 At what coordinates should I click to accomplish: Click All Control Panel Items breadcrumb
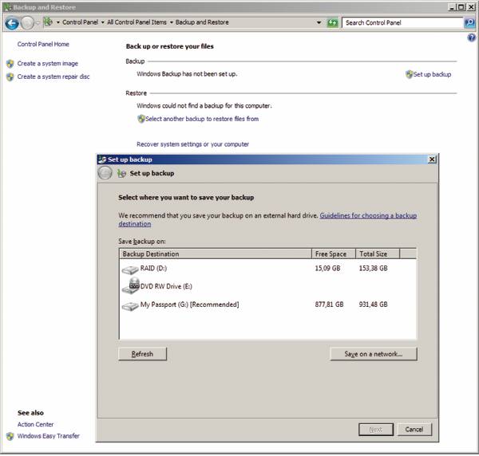(x=137, y=22)
